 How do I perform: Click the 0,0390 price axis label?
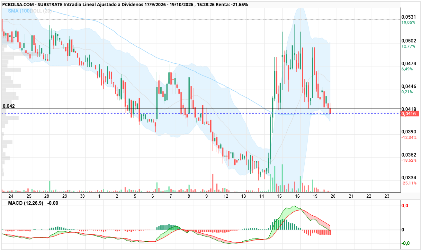point(409,132)
